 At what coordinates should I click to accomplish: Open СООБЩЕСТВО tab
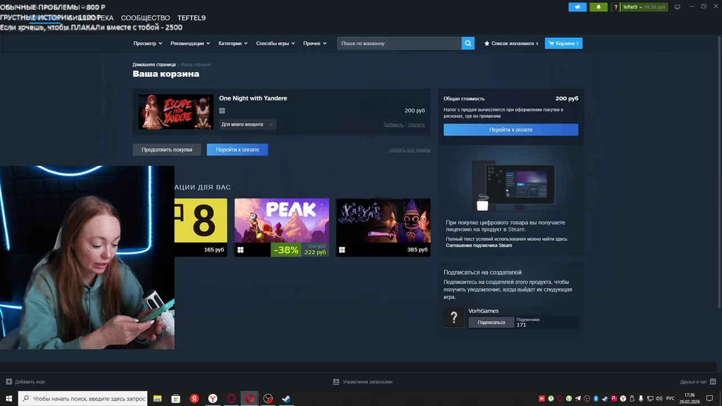(146, 18)
